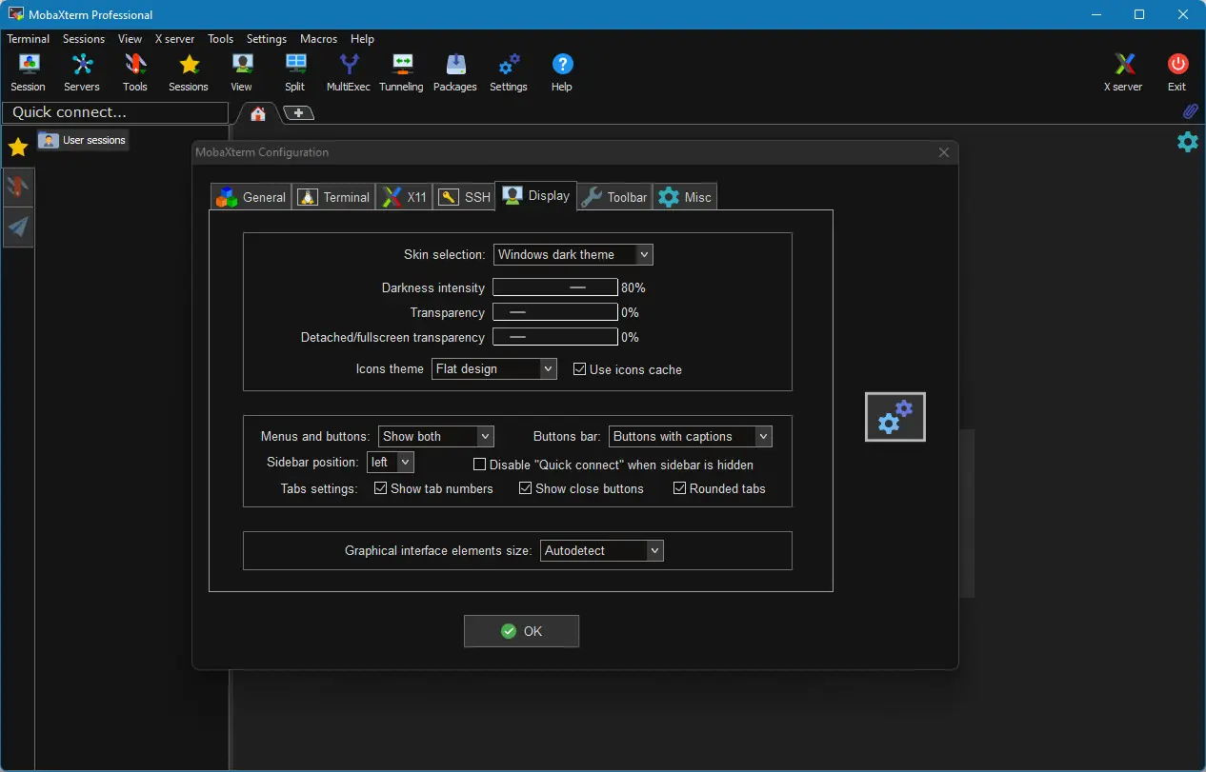Viewport: 1206px width, 772px height.
Task: Click the home tab icon
Action: (257, 113)
